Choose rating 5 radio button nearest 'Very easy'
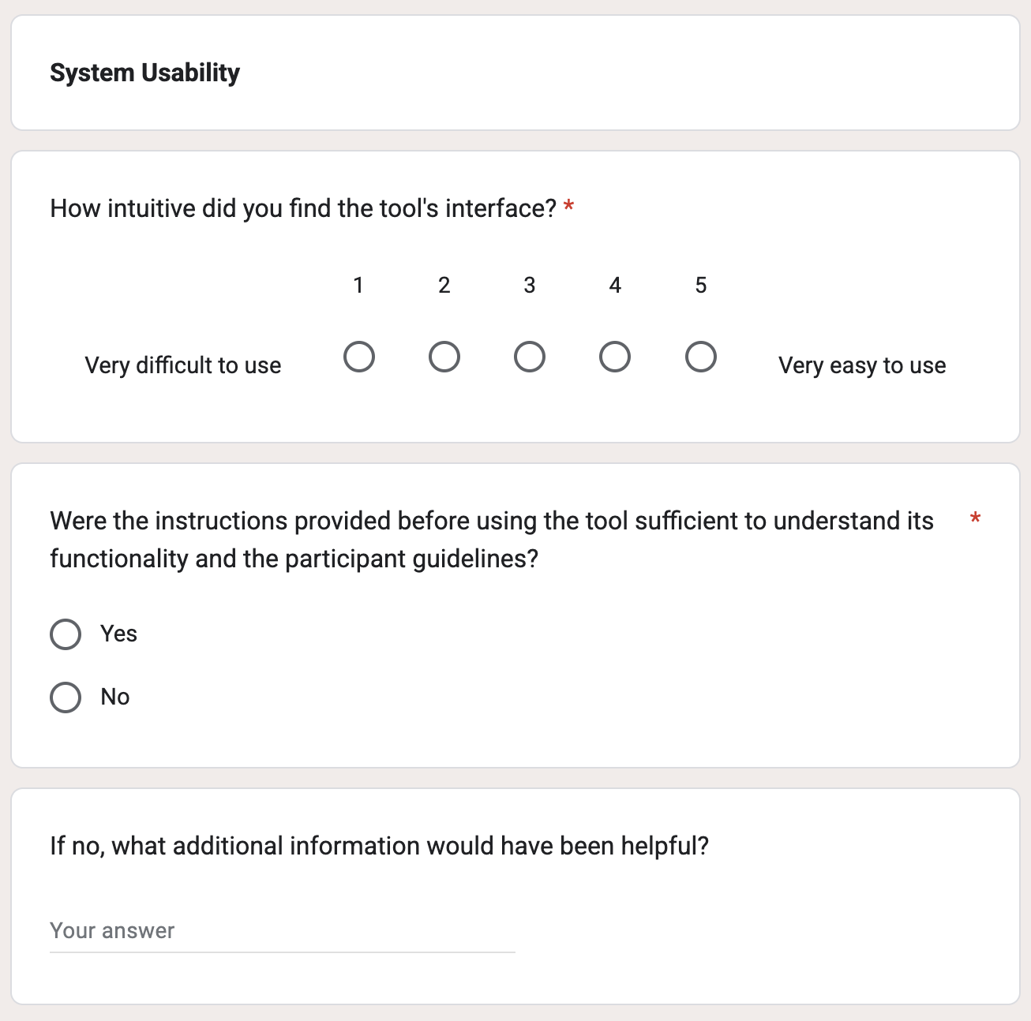The image size is (1031, 1021). (x=701, y=357)
